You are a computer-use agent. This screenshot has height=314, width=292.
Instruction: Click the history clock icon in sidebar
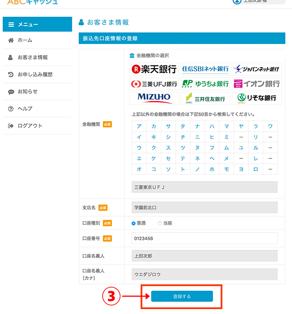(x=11, y=74)
